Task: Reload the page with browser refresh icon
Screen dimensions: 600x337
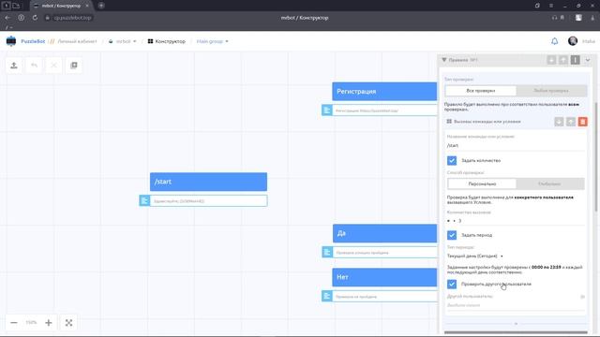Action: coord(35,18)
